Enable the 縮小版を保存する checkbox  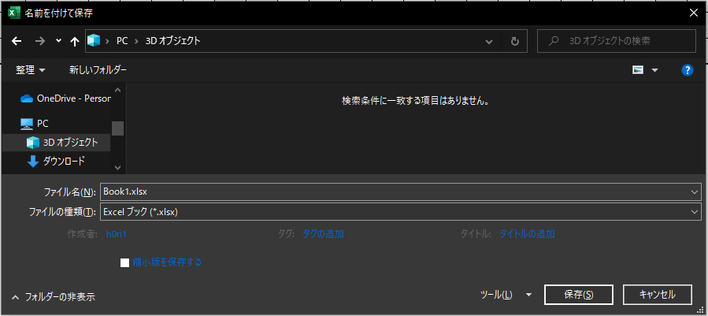click(x=124, y=262)
